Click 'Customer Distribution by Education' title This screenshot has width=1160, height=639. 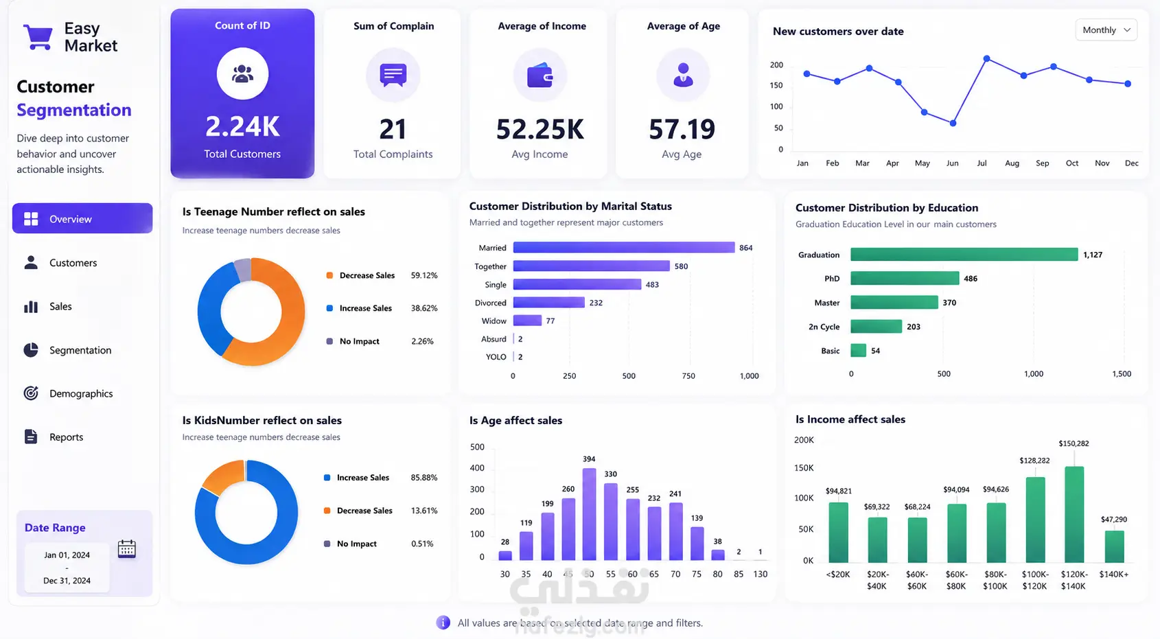pos(887,207)
